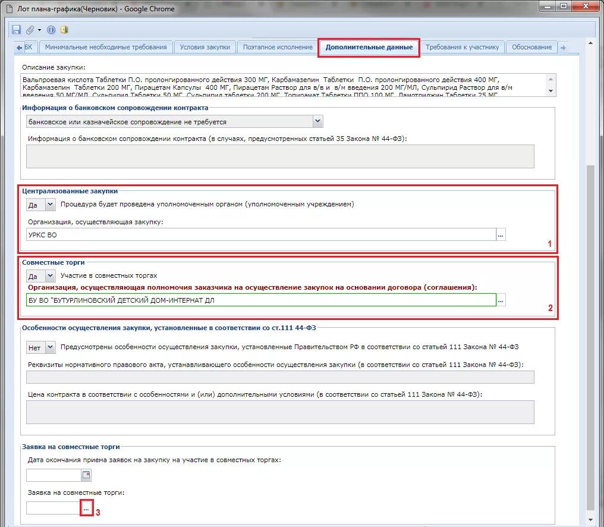This screenshot has width=604, height=527.
Task: Focus the БУ ВО Бутурлиновский детский дом field
Action: pos(261,300)
